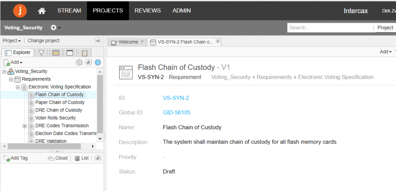Screen dimensions: 396x191
Task: Go to the home page icon
Action: click(42, 11)
